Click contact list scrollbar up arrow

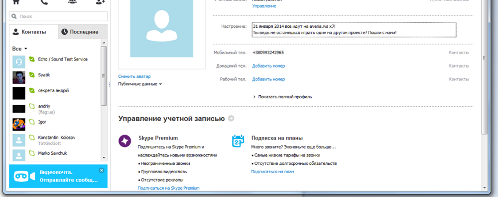pyautogui.click(x=104, y=42)
